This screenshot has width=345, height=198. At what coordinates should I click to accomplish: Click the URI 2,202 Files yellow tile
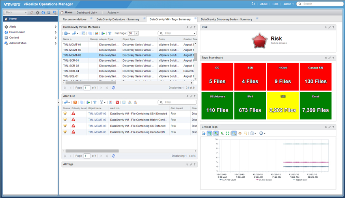[283, 105]
